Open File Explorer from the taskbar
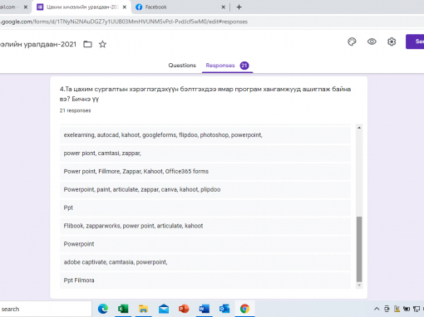 (x=143, y=309)
